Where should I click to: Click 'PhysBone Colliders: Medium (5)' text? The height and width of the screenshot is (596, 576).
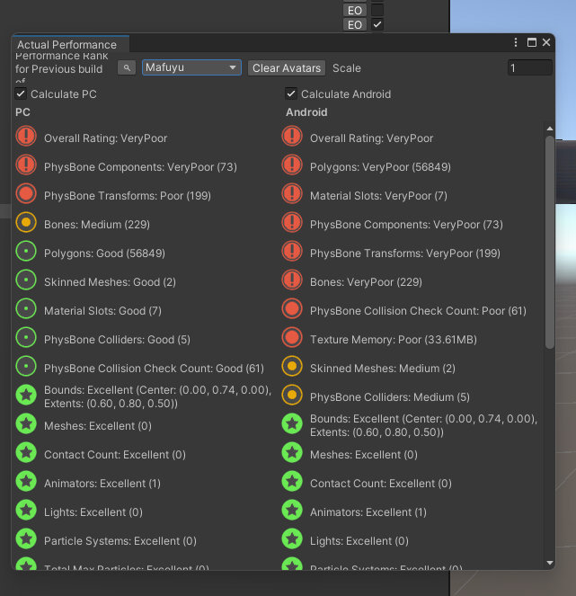390,397
